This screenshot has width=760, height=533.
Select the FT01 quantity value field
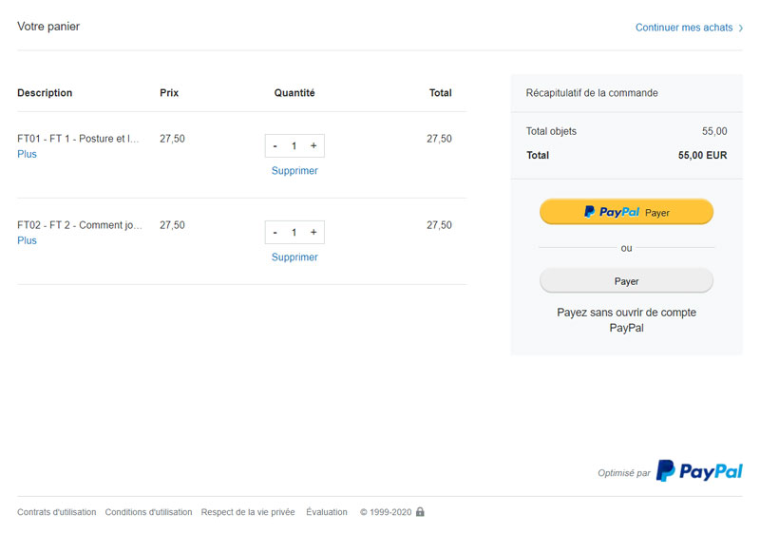point(294,146)
